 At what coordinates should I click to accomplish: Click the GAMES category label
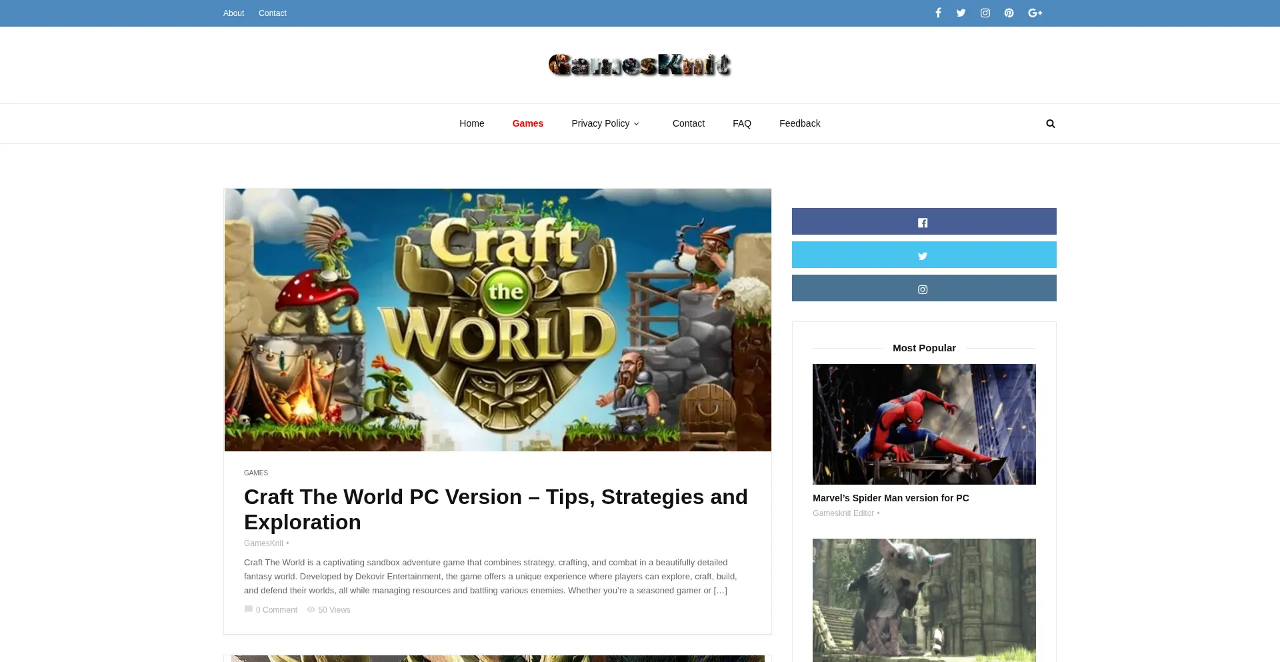pos(256,473)
